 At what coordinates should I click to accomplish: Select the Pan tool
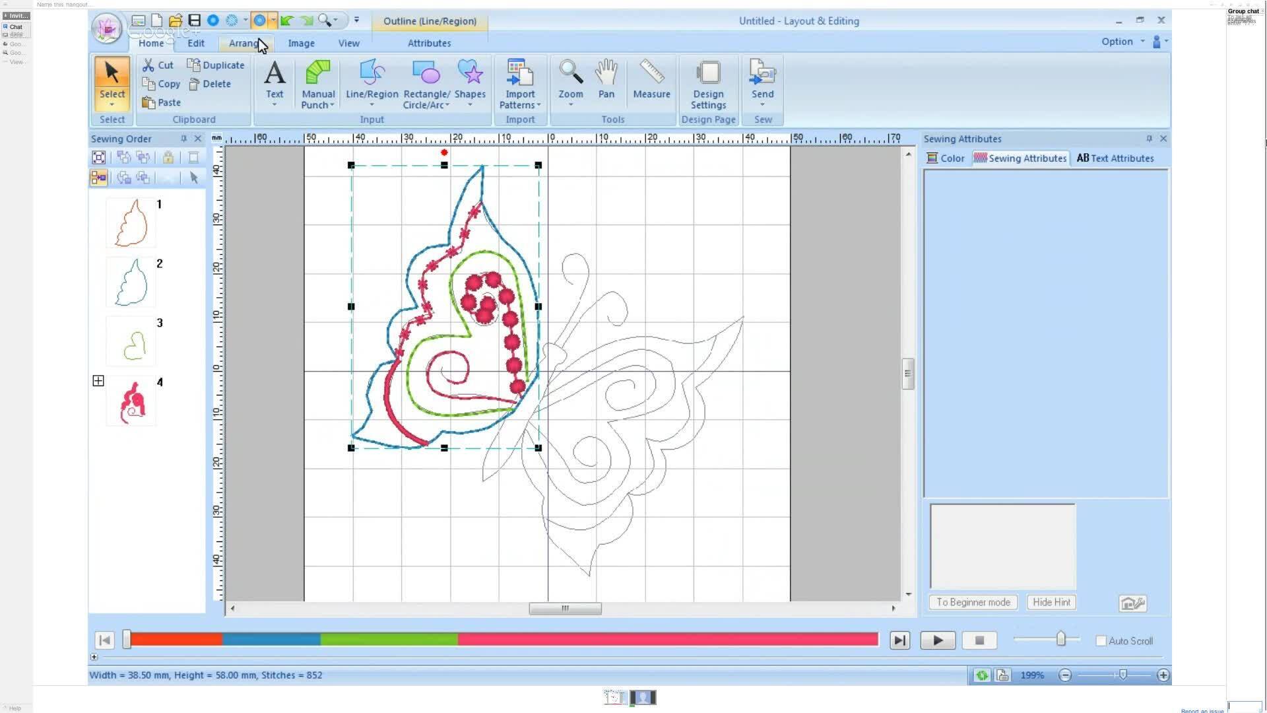606,79
